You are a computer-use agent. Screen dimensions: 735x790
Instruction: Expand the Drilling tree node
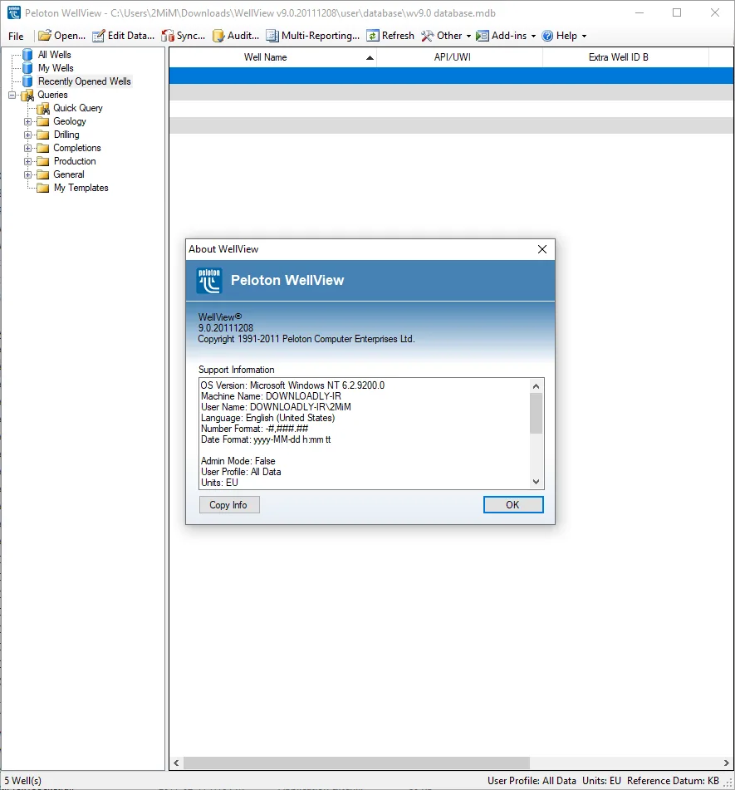(27, 135)
